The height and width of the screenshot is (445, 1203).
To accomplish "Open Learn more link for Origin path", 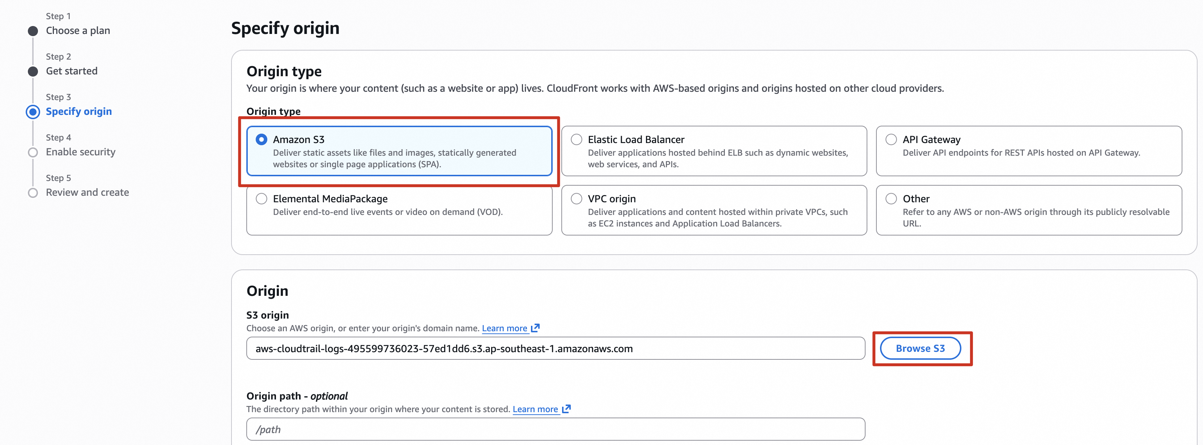I will coord(535,409).
